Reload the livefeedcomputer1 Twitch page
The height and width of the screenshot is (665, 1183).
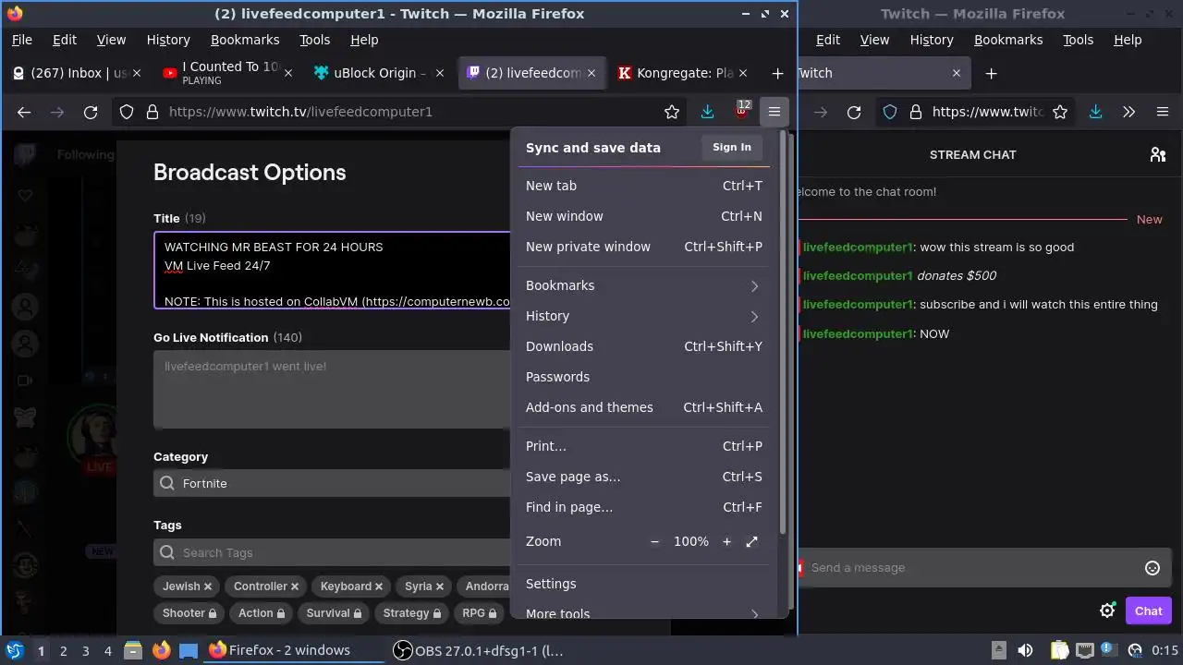click(x=91, y=112)
